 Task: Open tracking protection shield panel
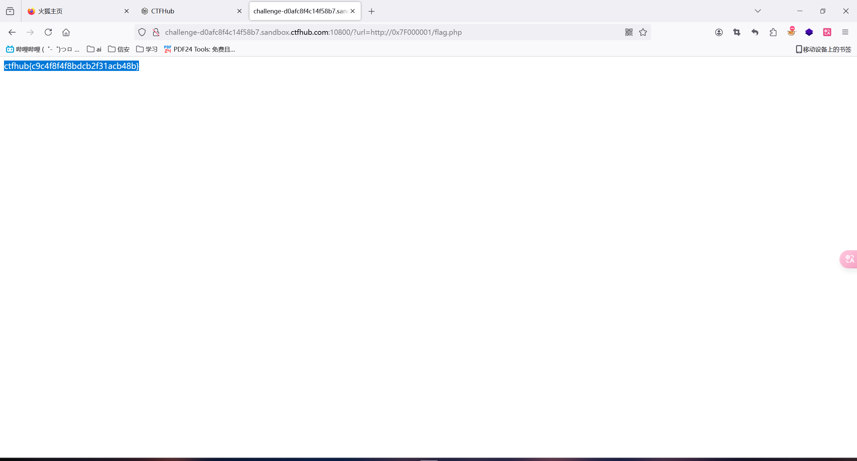coord(142,32)
